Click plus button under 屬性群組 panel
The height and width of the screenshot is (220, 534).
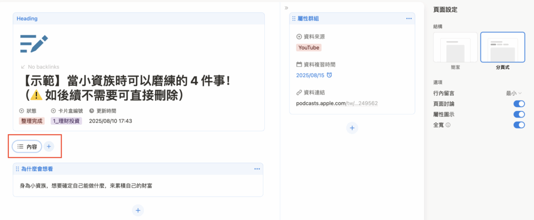(x=352, y=127)
